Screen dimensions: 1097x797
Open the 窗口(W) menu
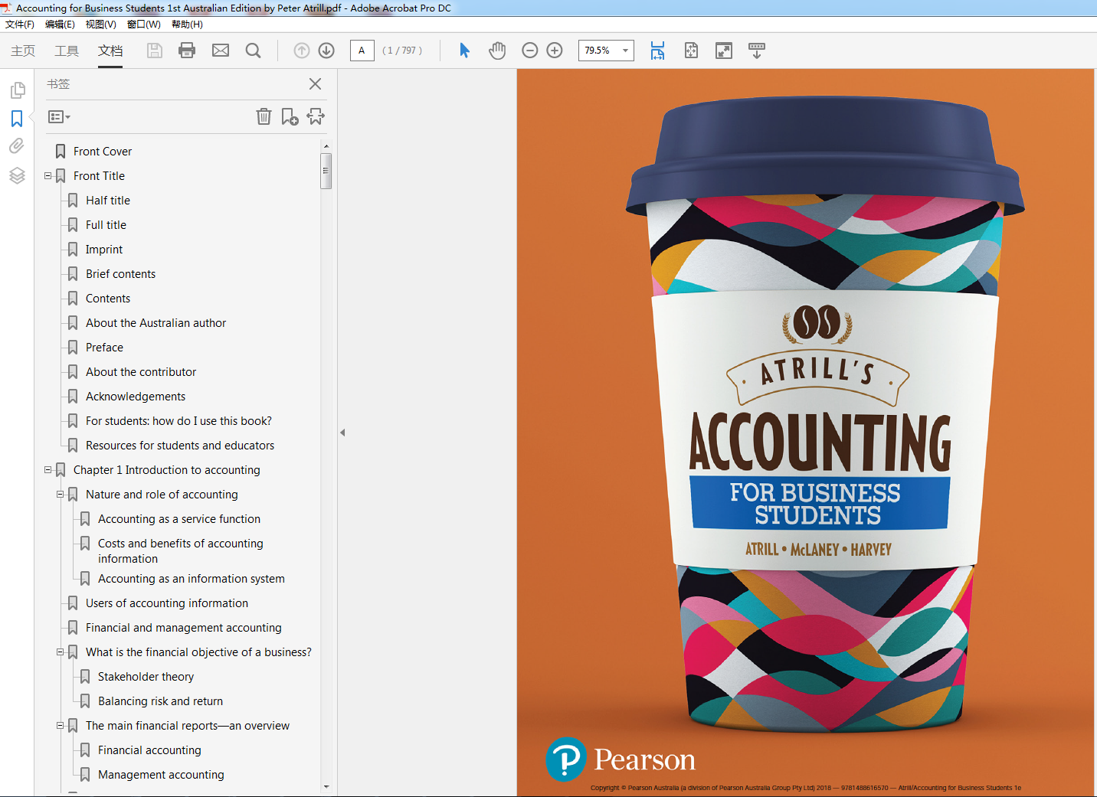[x=143, y=24]
